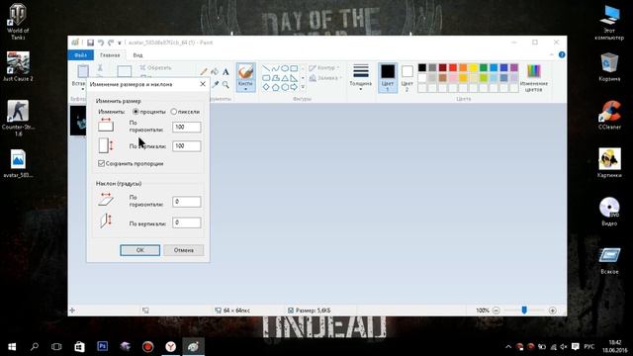This screenshot has height=356, width=633.
Task: Pick the red color swatch
Action: click(x=453, y=67)
